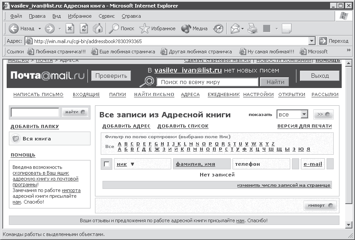355x240 pixels.
Task: Click the blank note toolbar icon
Action: [286, 28]
